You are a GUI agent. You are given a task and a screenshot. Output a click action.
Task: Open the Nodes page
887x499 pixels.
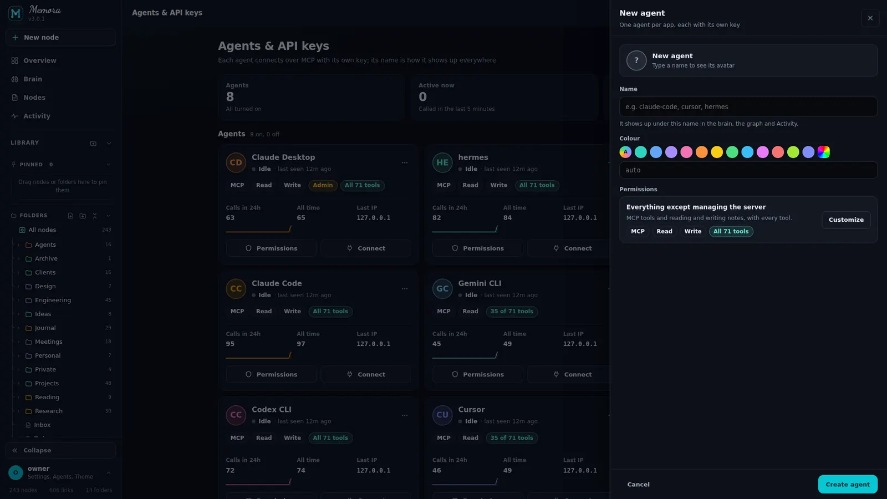[61, 98]
